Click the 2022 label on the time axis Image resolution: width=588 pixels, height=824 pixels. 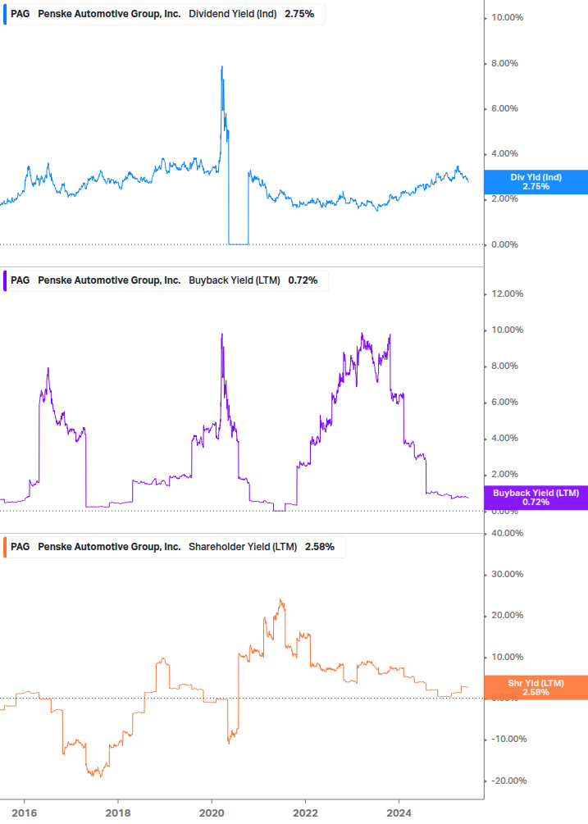305,813
